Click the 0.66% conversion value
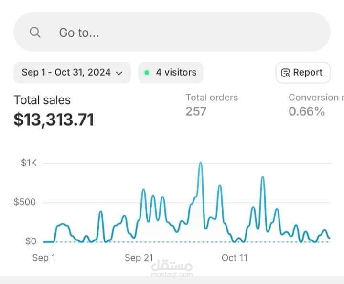Viewport: 344px width, 284px height. 307,111
